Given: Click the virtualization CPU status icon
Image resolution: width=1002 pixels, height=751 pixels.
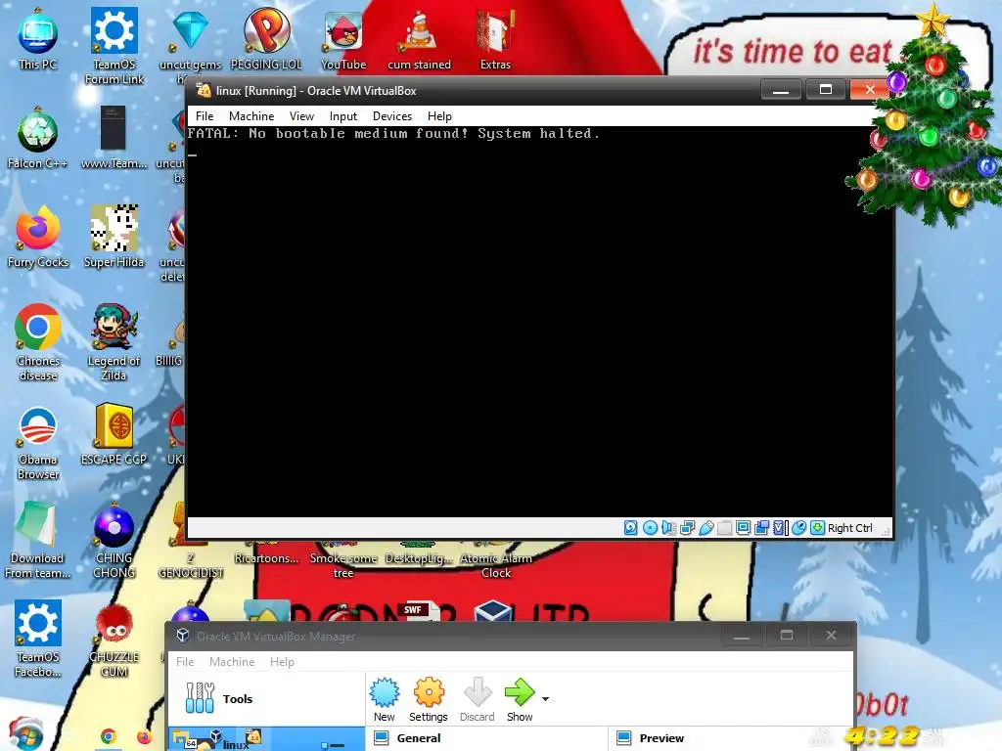Looking at the screenshot, I should [x=780, y=527].
